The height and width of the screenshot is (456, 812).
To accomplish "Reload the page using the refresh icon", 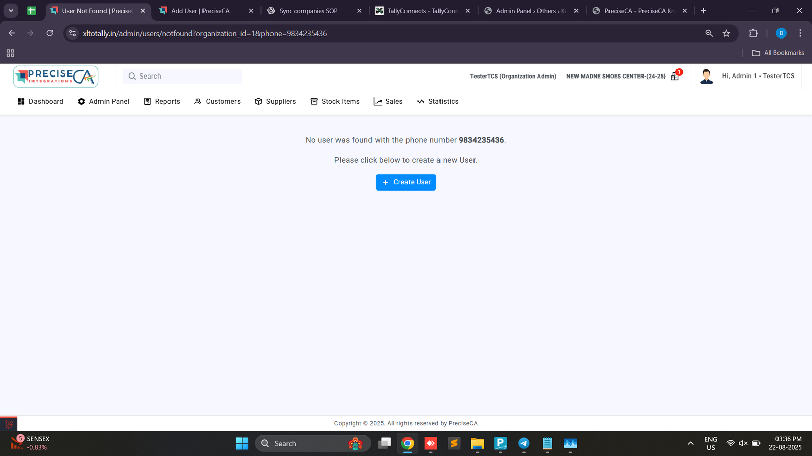I will 50,33.
